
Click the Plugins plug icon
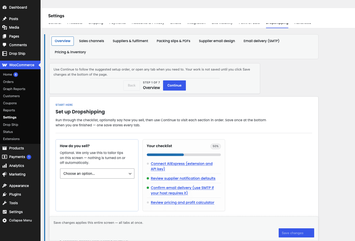(5, 194)
